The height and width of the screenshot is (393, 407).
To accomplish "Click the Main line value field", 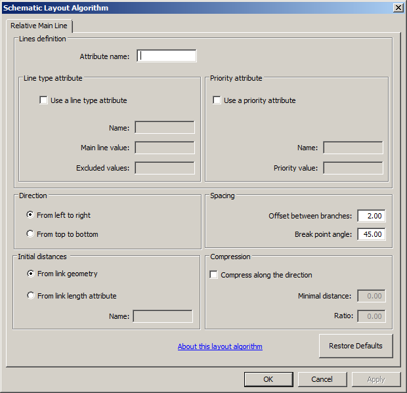I will pos(165,148).
